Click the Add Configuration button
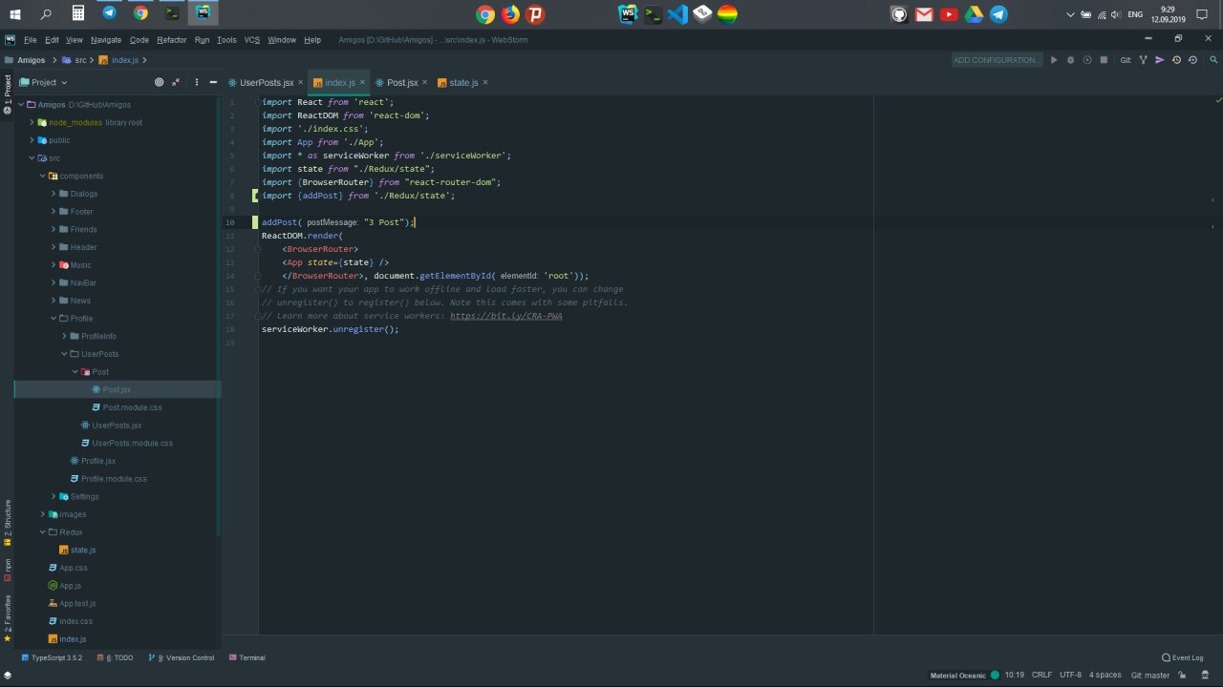Screen dimensions: 1223x687 (996, 60)
